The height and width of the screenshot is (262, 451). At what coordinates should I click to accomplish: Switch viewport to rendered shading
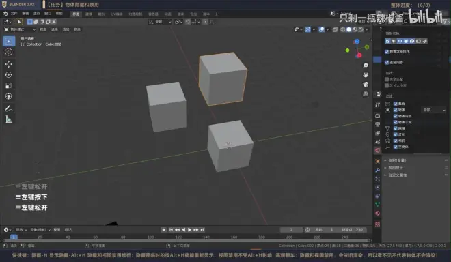click(361, 29)
